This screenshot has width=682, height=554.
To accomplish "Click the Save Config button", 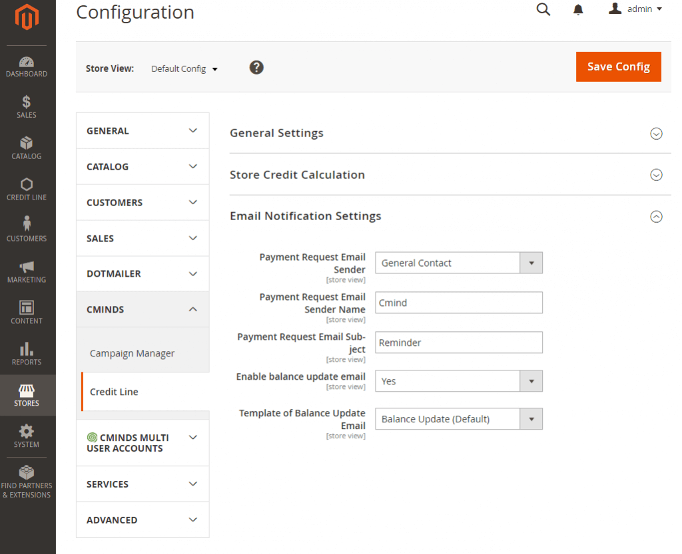I will point(618,67).
